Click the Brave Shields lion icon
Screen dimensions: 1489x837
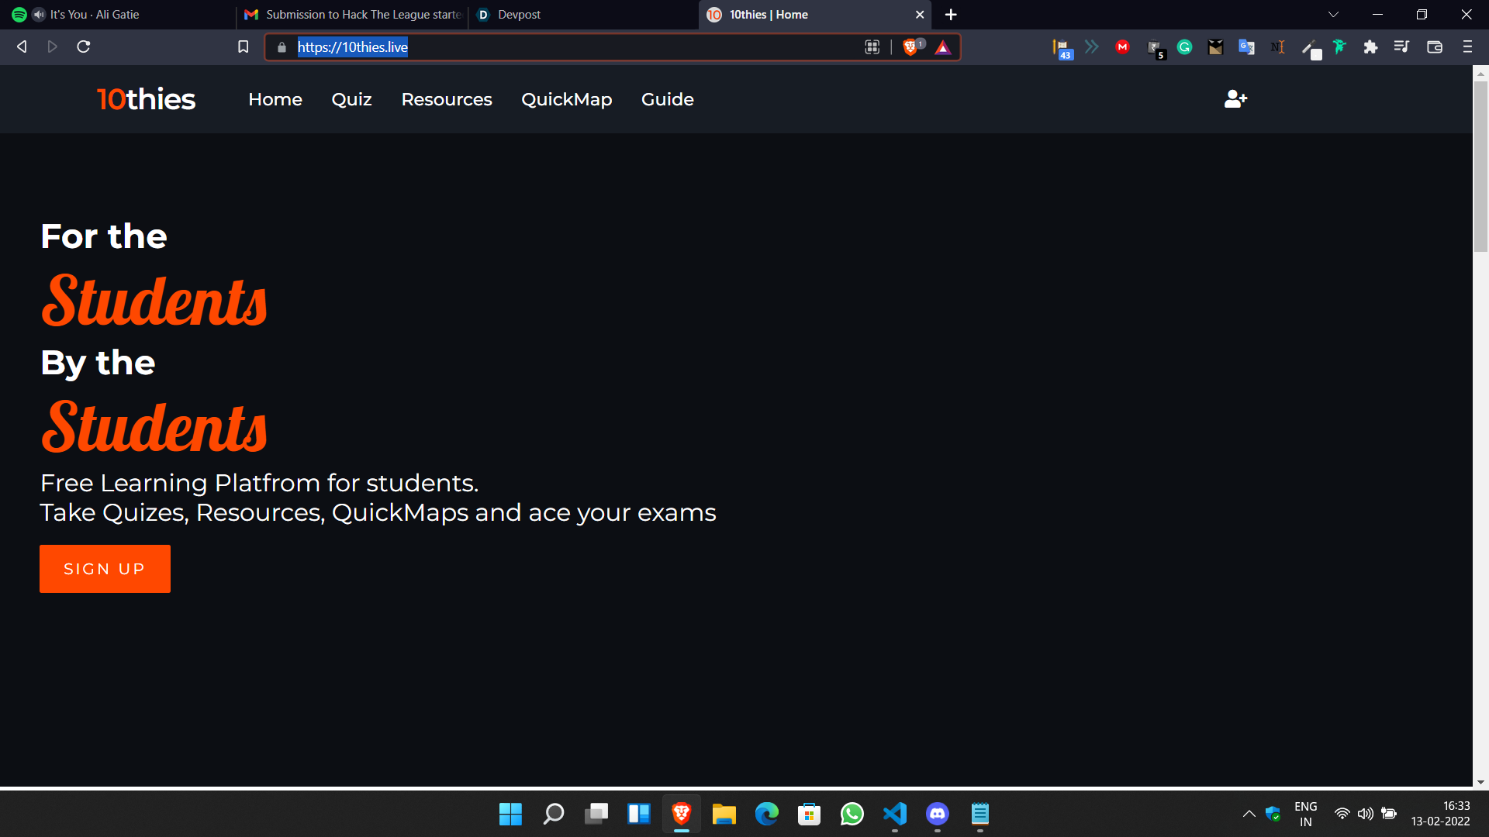tap(910, 47)
